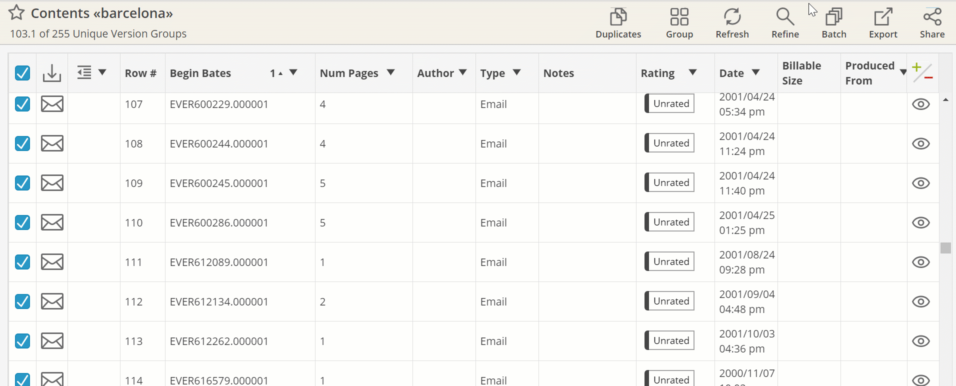The width and height of the screenshot is (956, 386).
Task: Uncheck the checkbox for row 113
Action: pyautogui.click(x=22, y=341)
